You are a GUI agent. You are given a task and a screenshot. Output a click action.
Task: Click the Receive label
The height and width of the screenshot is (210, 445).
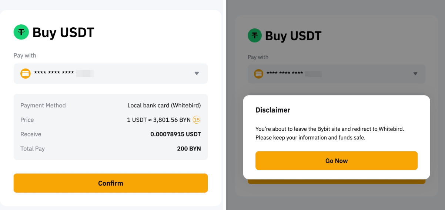[31, 134]
